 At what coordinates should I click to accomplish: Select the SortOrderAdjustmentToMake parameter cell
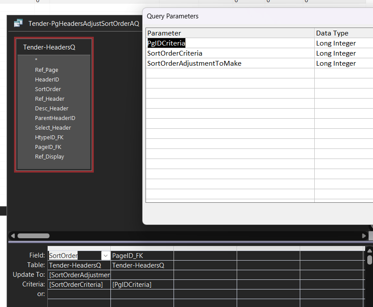point(230,63)
